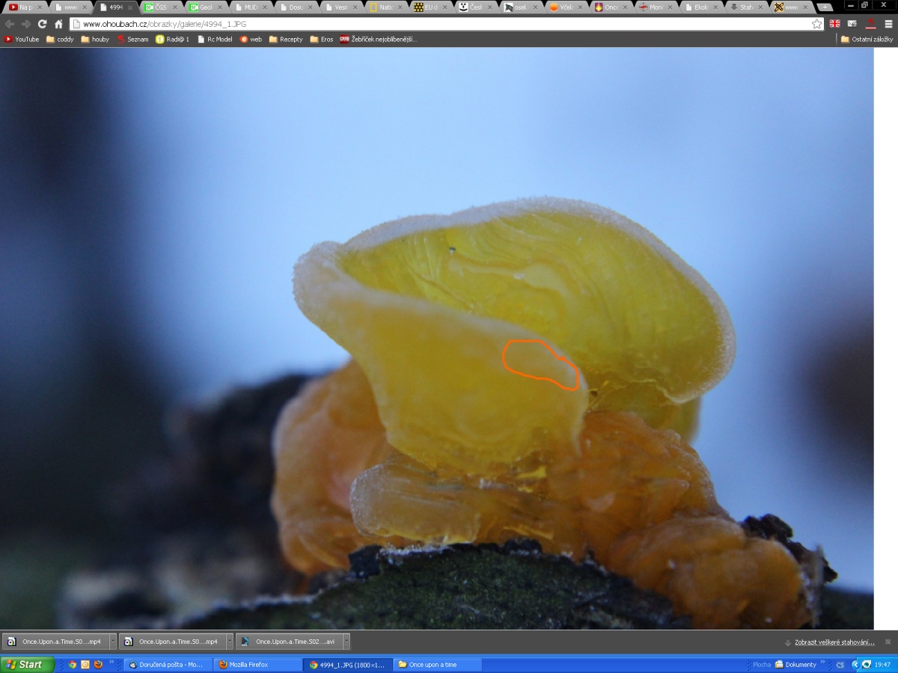Click Zobrazit veškeré stahování link

(834, 642)
